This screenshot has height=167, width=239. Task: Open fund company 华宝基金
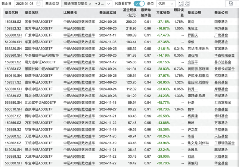click(x=221, y=163)
